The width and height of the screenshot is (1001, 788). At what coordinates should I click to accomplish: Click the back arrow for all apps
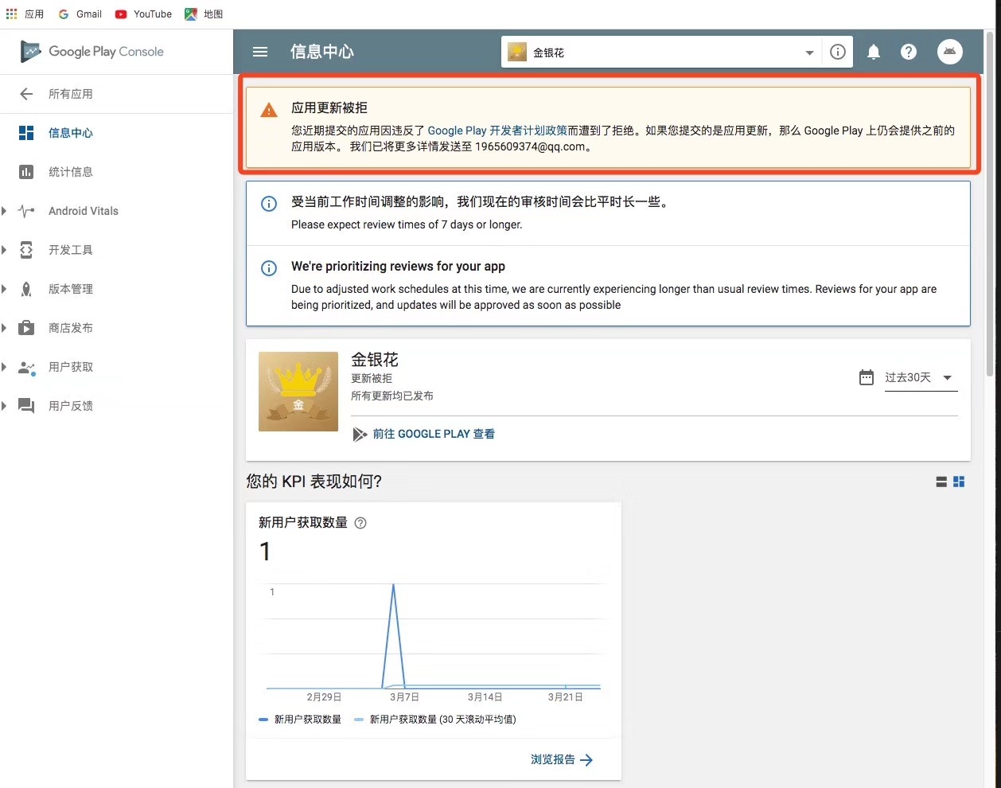(x=26, y=94)
